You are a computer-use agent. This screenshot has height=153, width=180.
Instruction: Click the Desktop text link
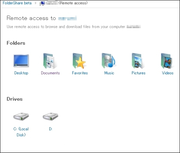coord(21,73)
